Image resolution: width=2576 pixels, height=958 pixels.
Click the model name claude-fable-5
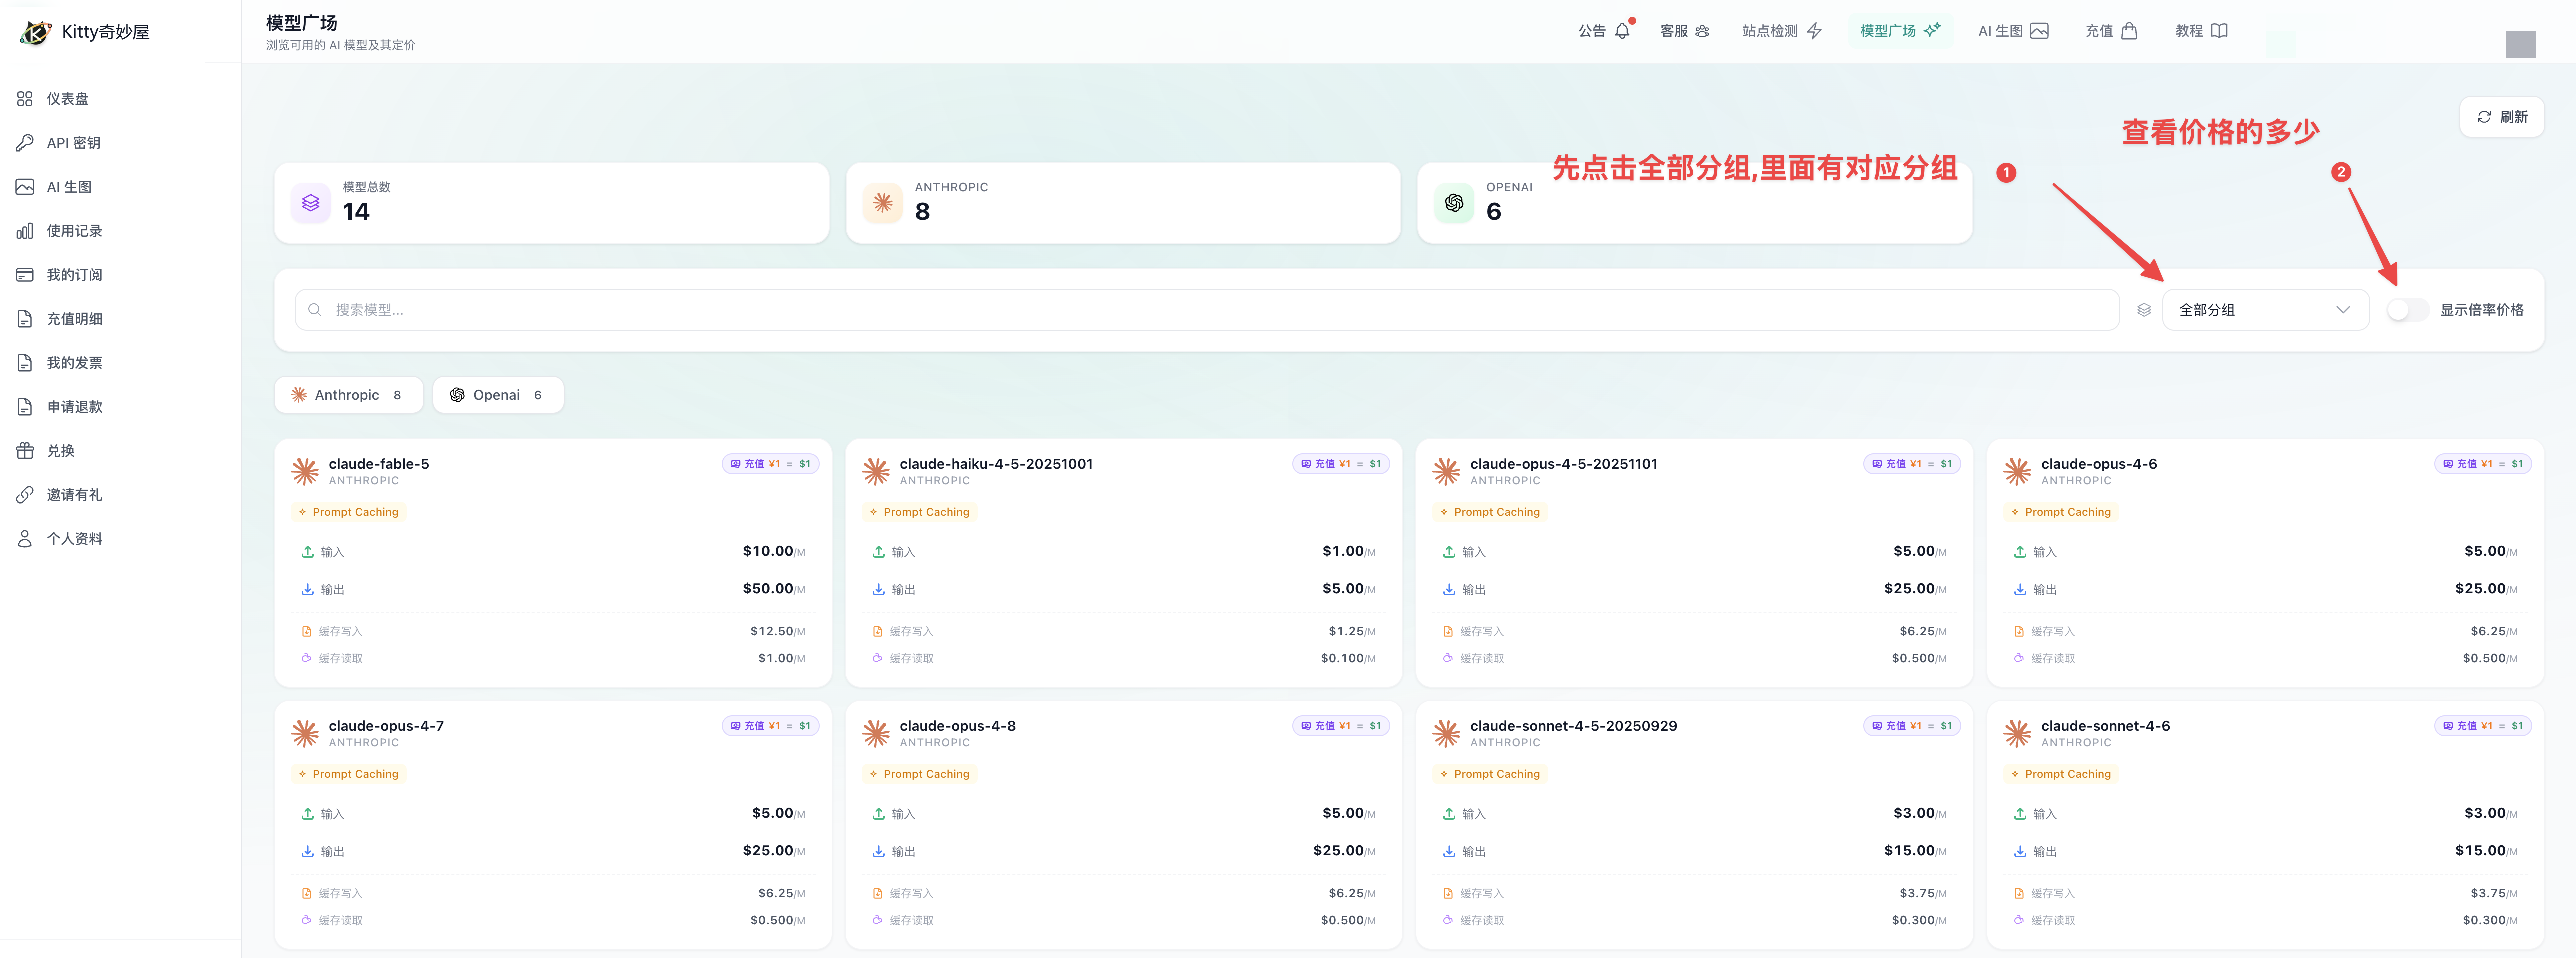point(379,464)
